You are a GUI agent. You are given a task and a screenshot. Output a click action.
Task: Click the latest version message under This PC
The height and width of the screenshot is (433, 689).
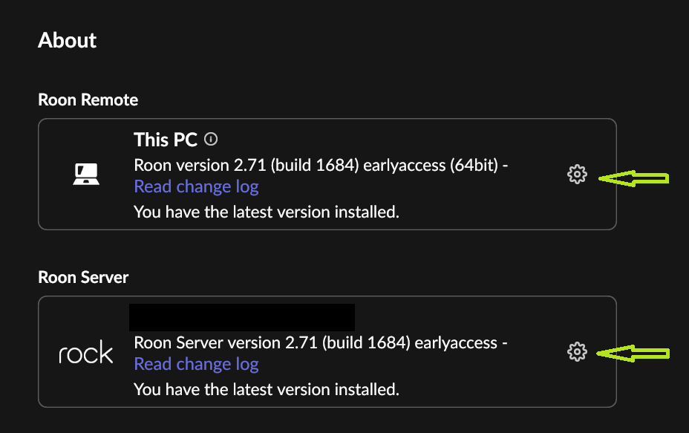click(x=267, y=212)
